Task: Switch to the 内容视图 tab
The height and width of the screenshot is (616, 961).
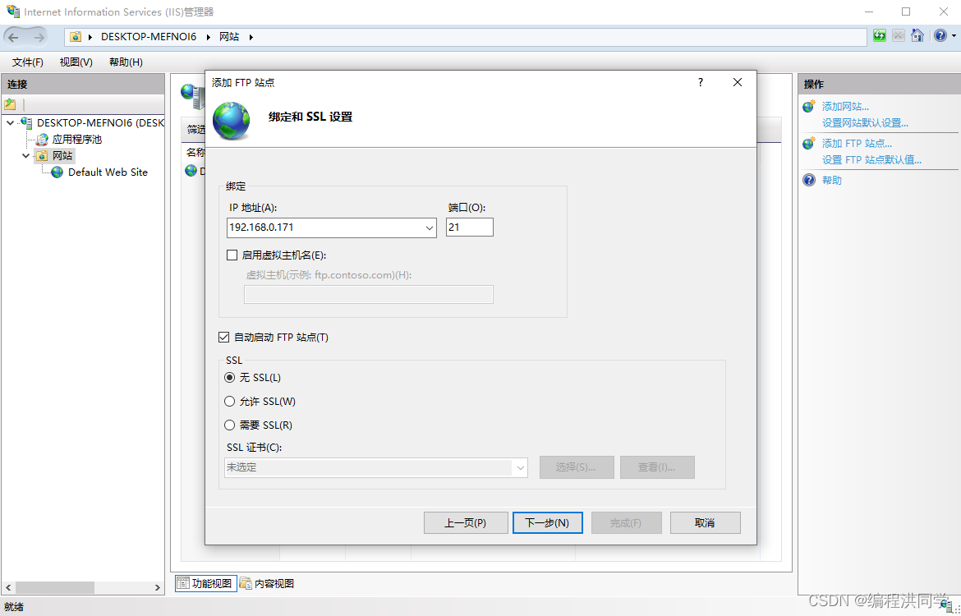Action: tap(267, 584)
